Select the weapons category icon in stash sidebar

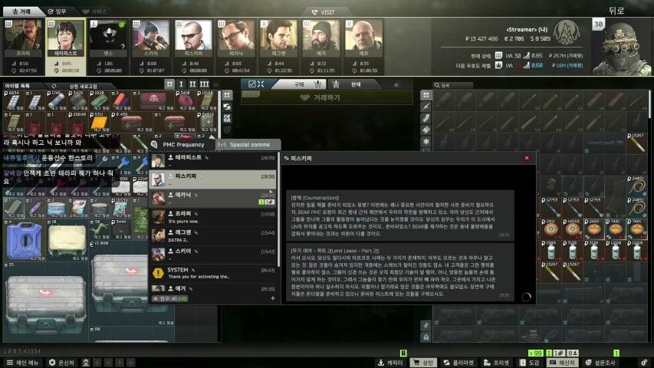point(426,107)
